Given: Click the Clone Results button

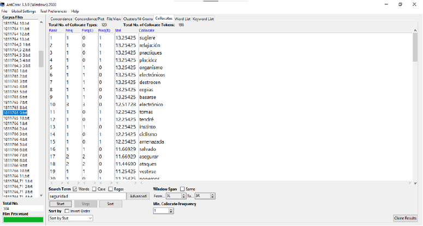Looking at the screenshot, I should click(405, 218).
